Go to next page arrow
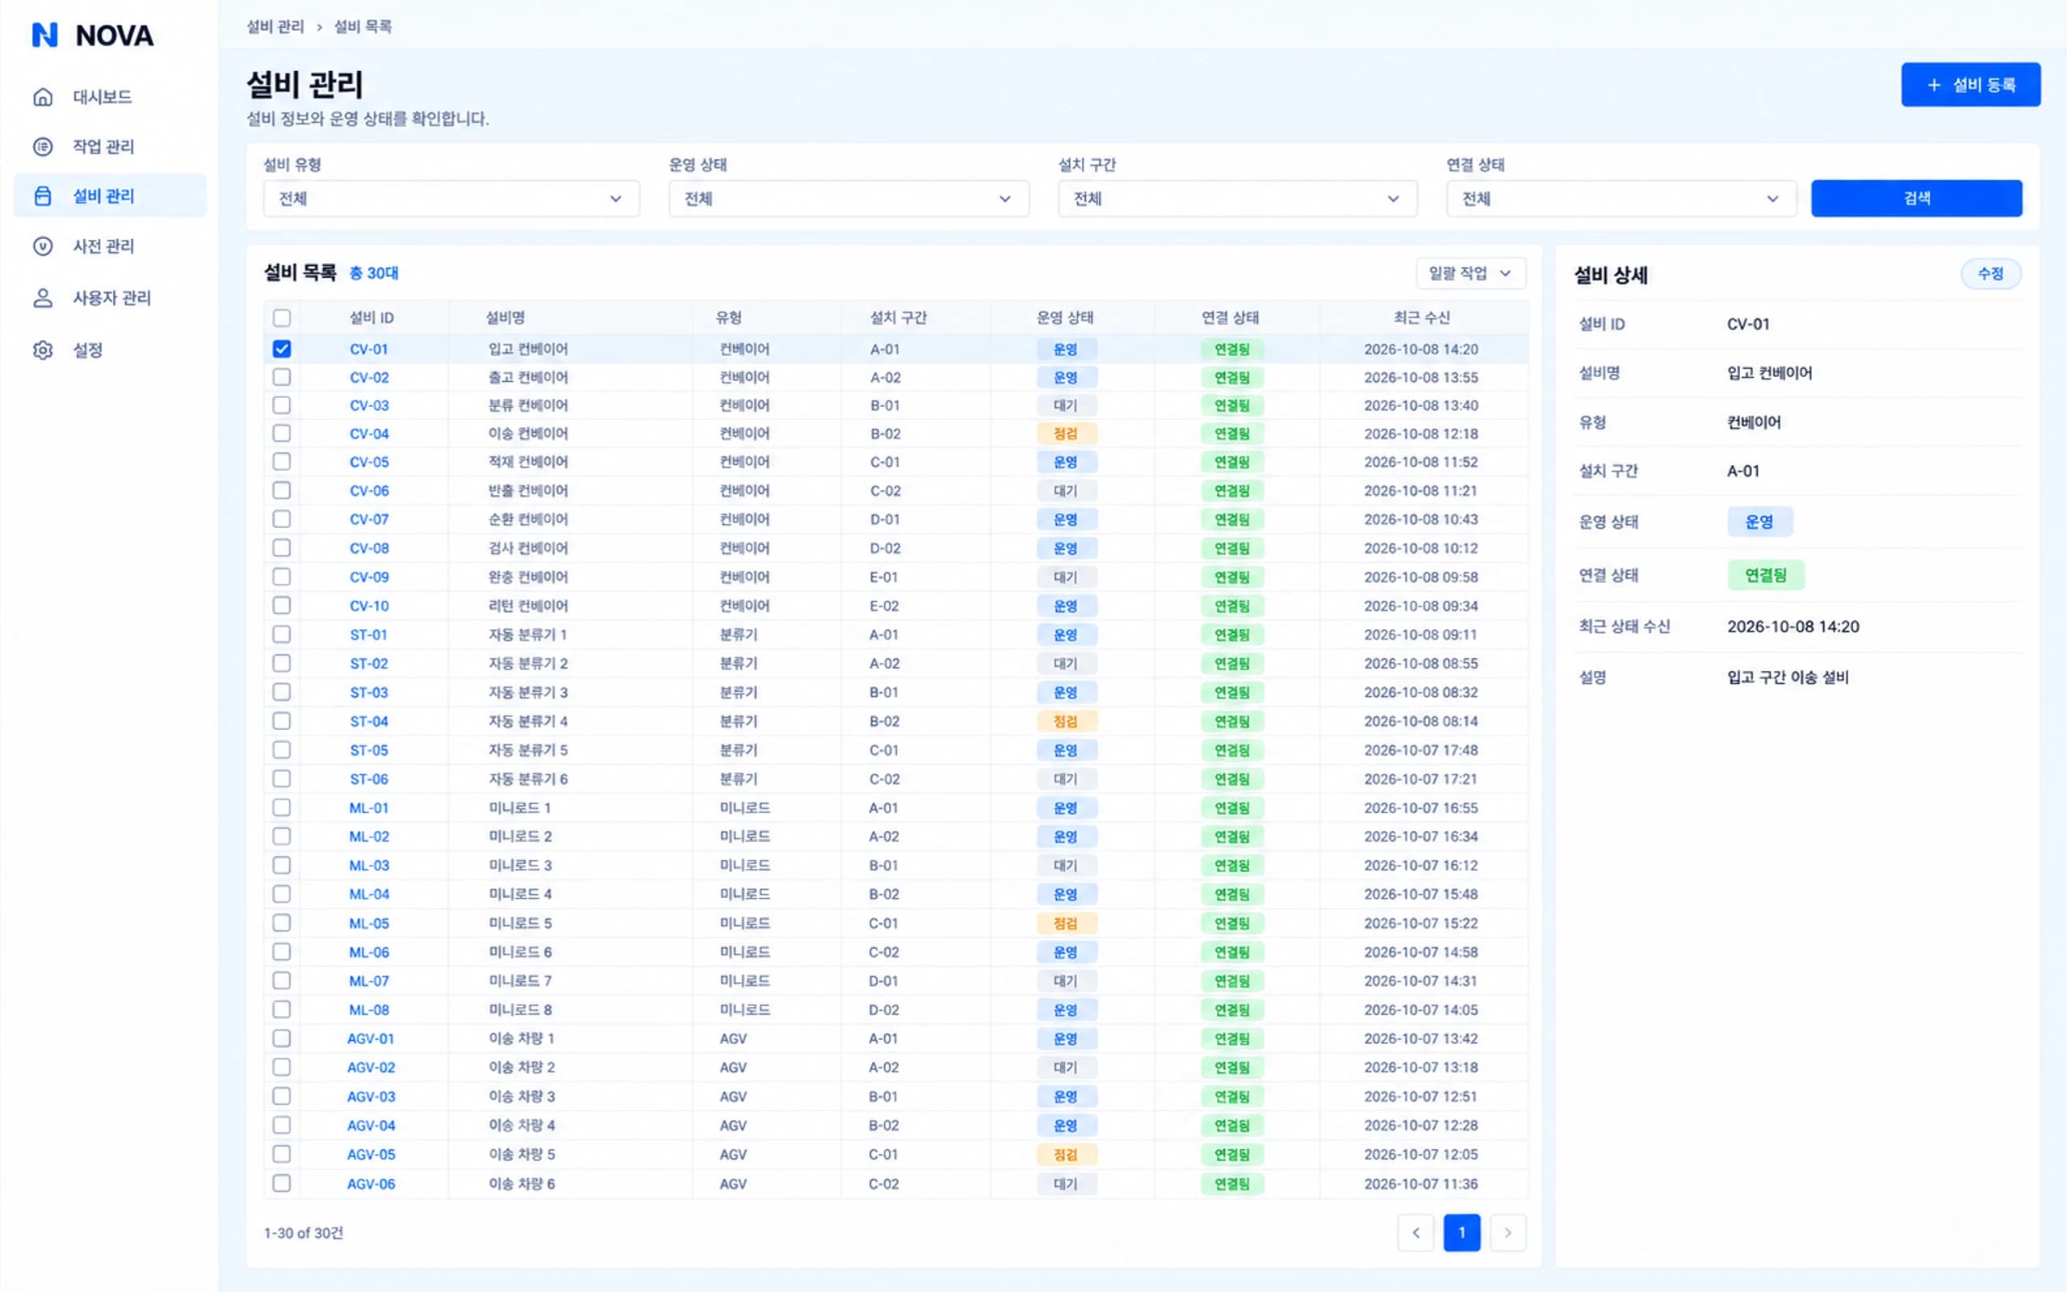This screenshot has width=2067, height=1292. [1507, 1232]
